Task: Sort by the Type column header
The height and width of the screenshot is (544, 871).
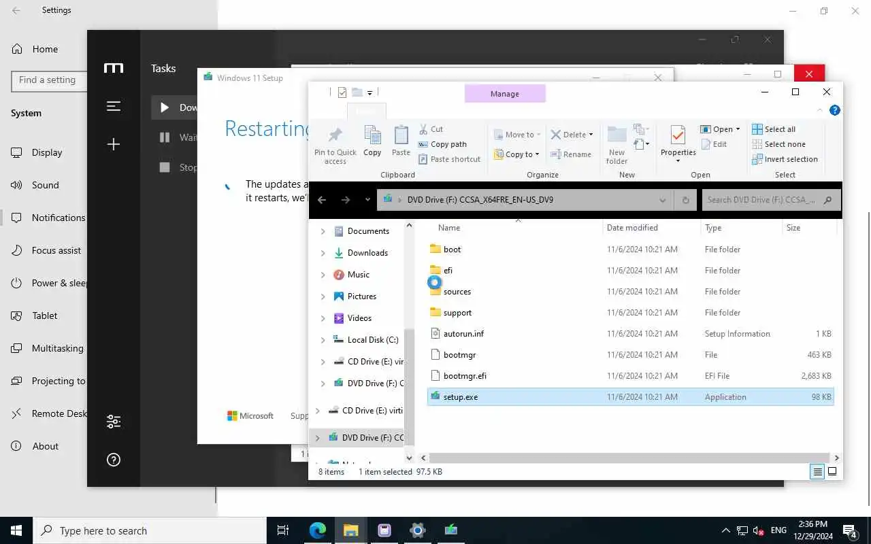Action: coord(741,228)
